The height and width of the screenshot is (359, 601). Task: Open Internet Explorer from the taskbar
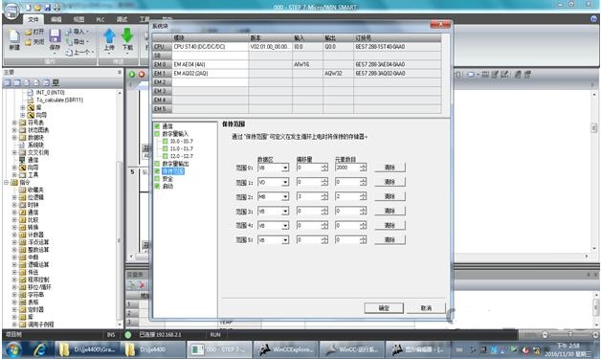click(39, 349)
